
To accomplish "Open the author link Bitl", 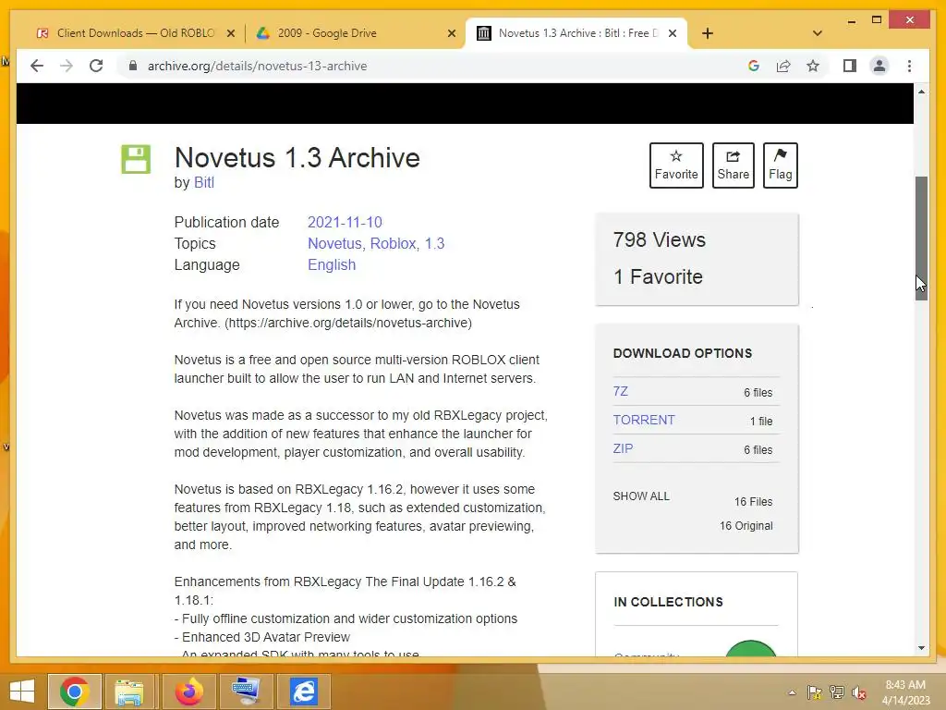I will click(204, 182).
